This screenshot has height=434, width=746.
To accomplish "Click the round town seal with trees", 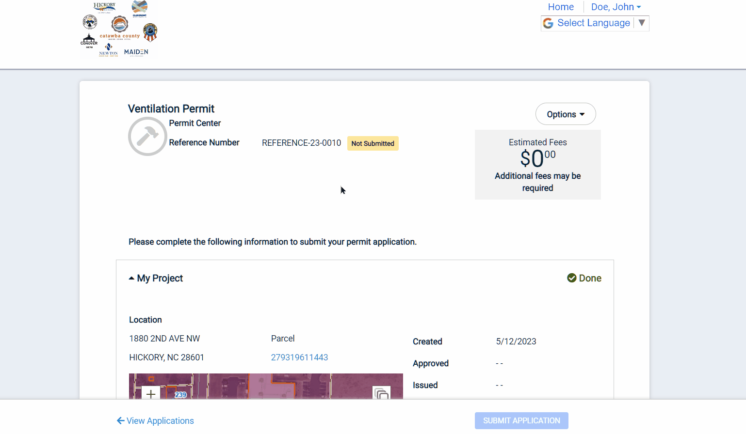I will [90, 22].
